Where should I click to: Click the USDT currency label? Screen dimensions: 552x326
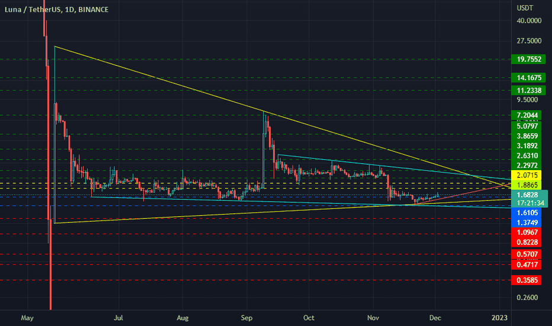click(x=525, y=8)
